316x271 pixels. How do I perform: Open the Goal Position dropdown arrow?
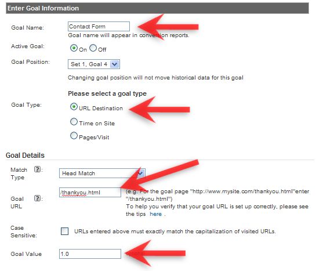[115, 64]
